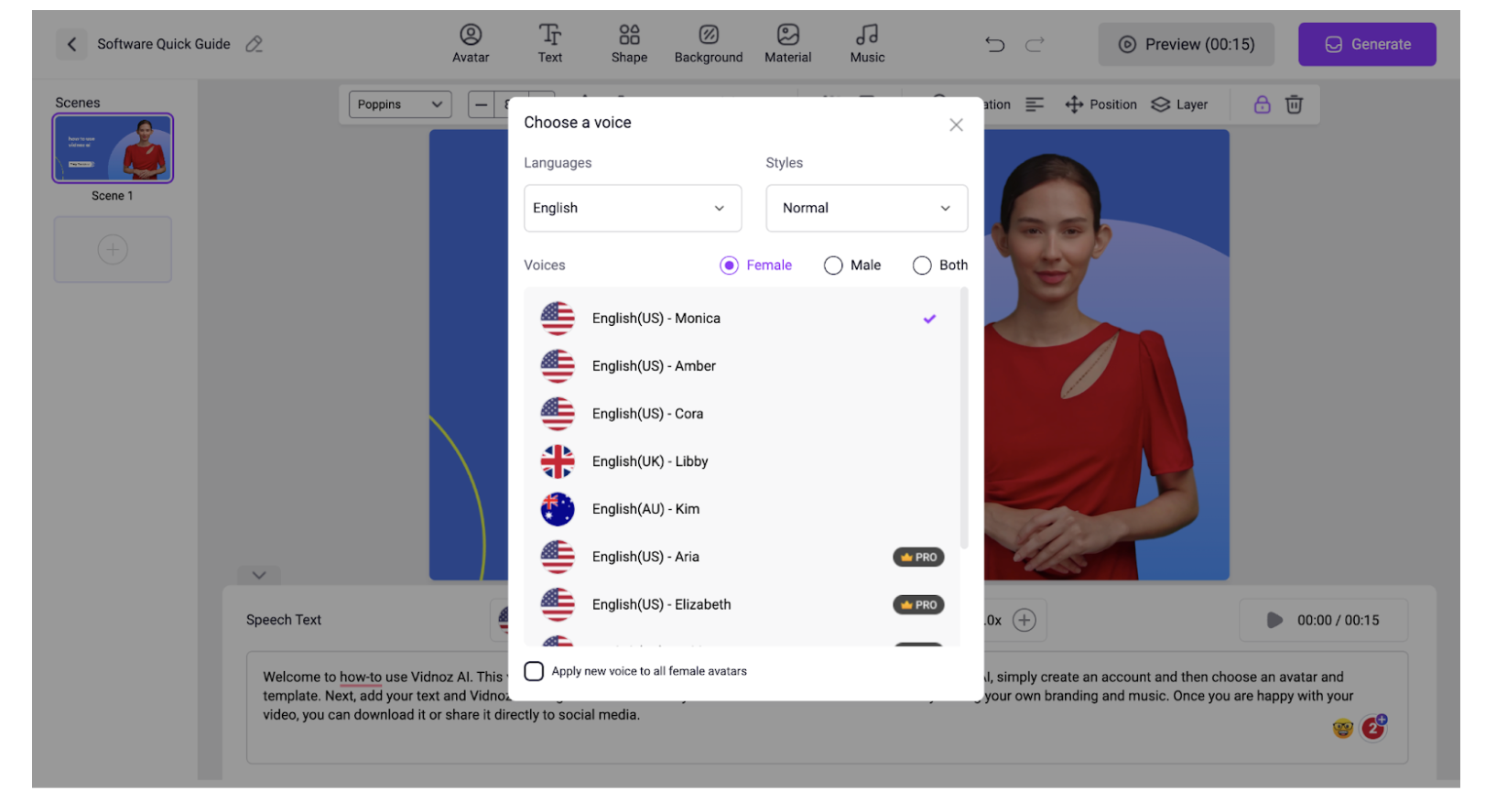Decrease font size with minus button
The width and height of the screenshot is (1496, 802).
pos(482,104)
